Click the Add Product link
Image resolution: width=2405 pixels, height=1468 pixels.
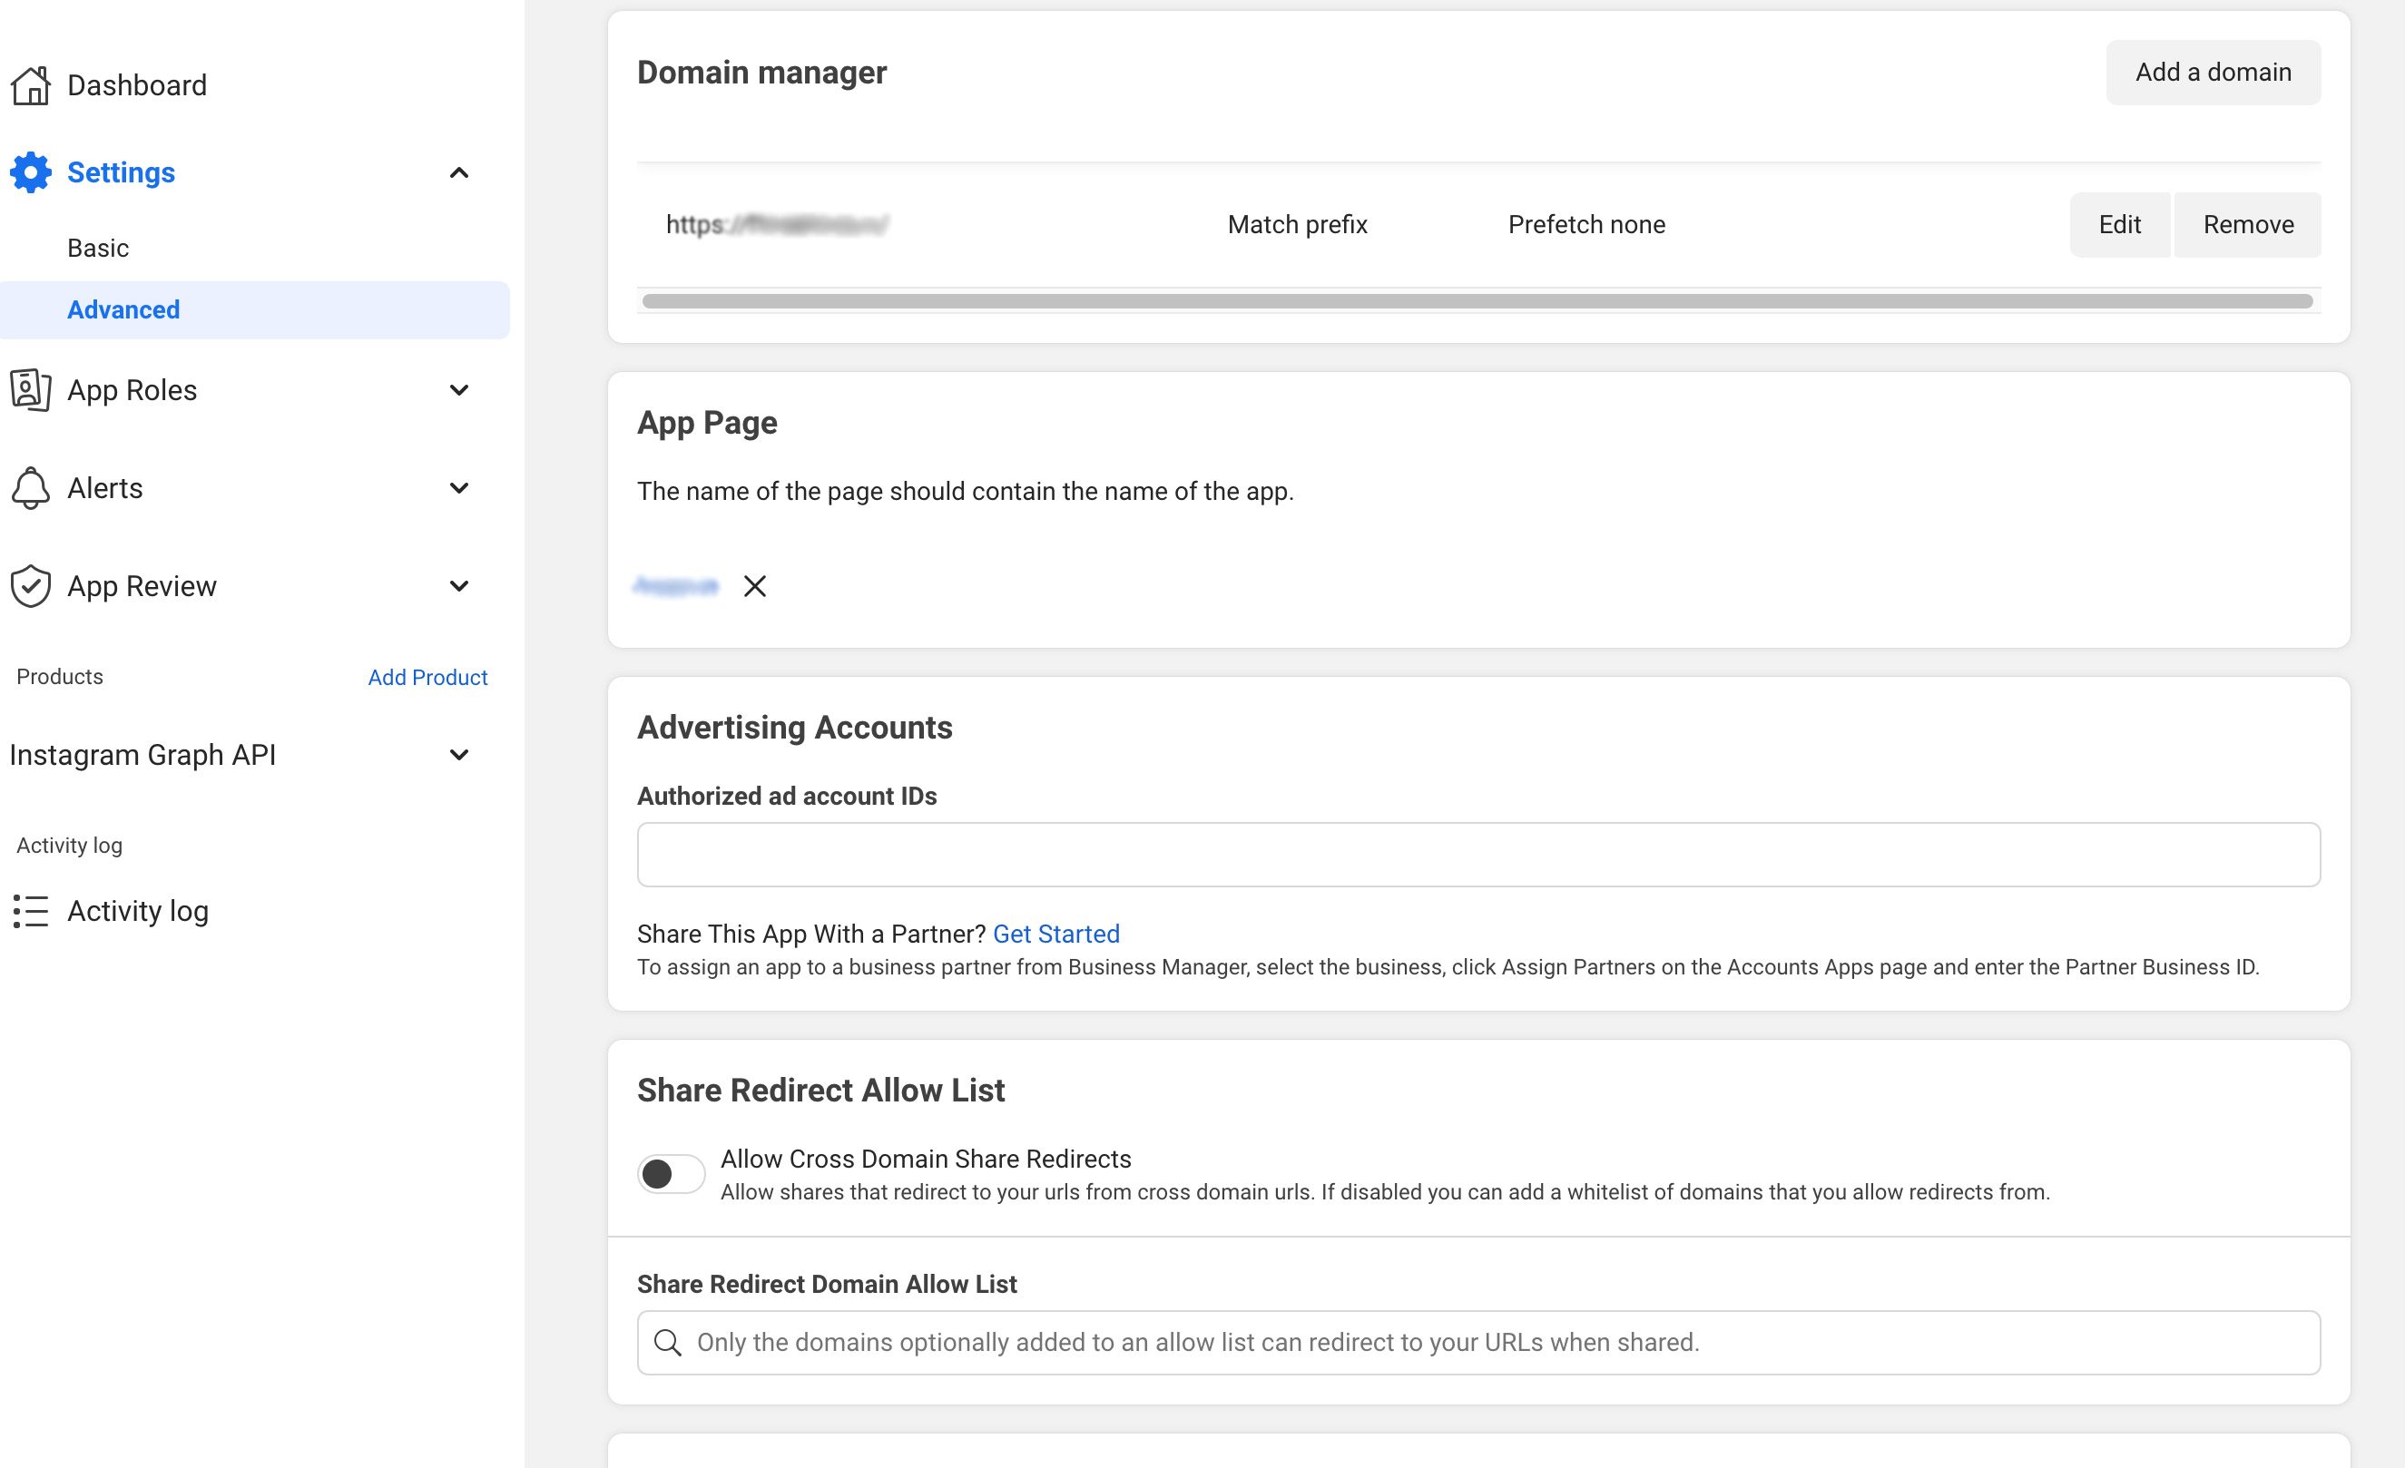(x=427, y=678)
